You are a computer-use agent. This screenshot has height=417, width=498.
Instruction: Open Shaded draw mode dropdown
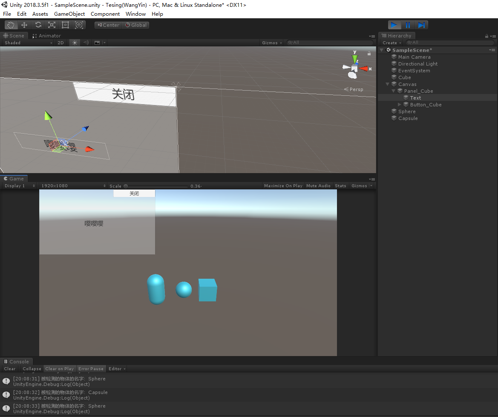point(28,43)
